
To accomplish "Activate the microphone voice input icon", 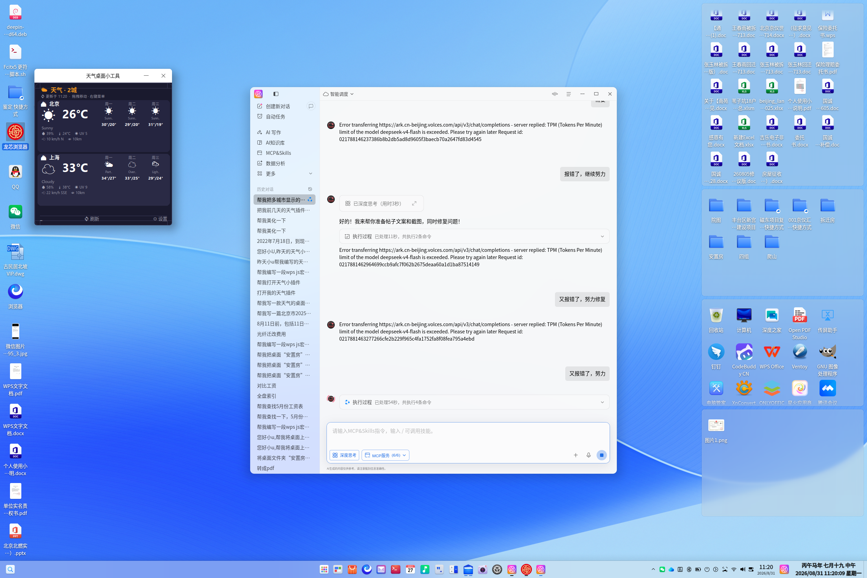I will coord(588,455).
